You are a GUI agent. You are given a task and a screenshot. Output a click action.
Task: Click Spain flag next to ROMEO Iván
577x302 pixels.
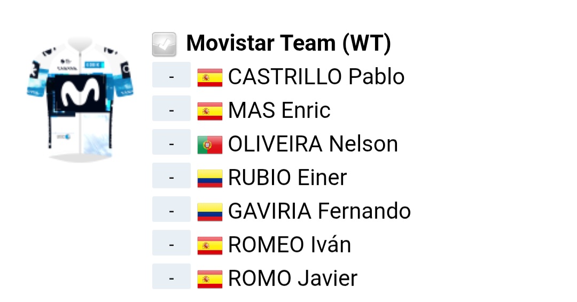[x=209, y=246]
